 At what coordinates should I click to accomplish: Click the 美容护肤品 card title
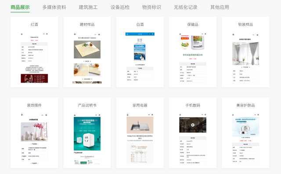point(245,105)
